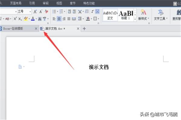Open the font name dropdown arrow
This screenshot has height=120, width=181.
(x=16, y=12)
